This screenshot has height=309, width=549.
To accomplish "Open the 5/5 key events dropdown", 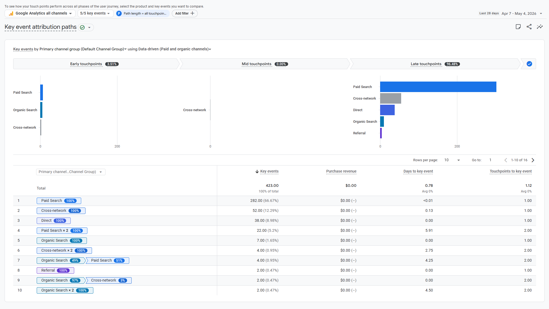I will pos(96,13).
